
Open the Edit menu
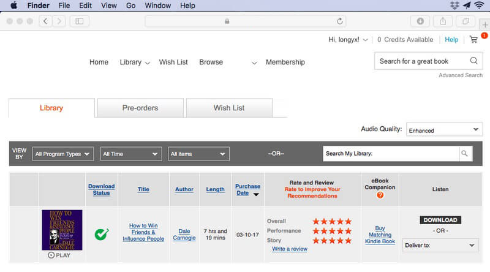[85, 6]
